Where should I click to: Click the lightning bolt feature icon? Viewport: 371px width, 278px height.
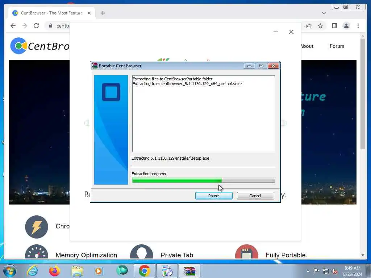coord(37,227)
